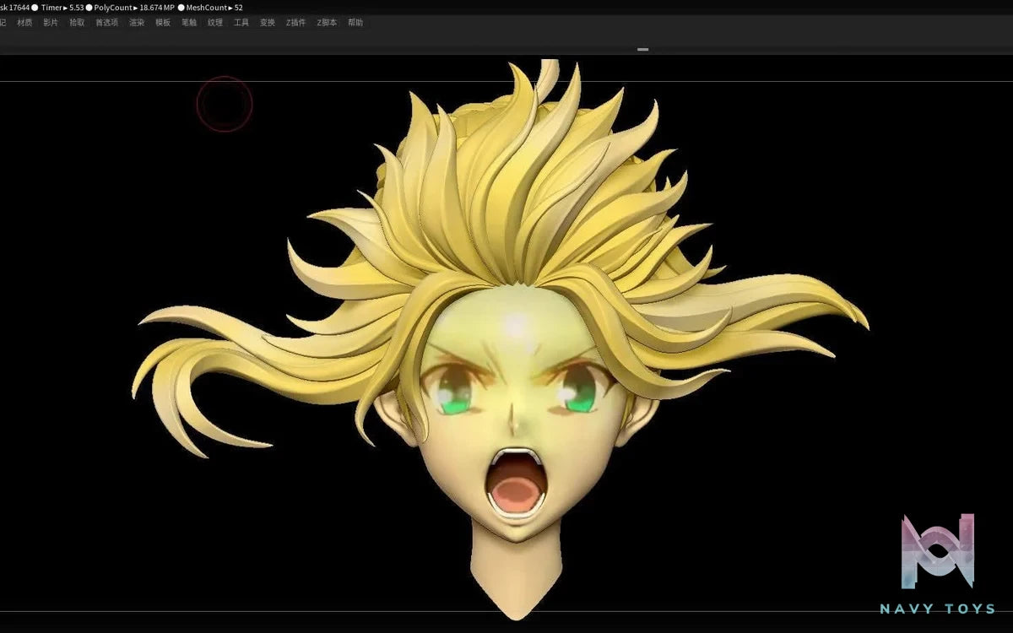Open the 模板 menu
The width and height of the screenshot is (1013, 633).
tap(163, 23)
